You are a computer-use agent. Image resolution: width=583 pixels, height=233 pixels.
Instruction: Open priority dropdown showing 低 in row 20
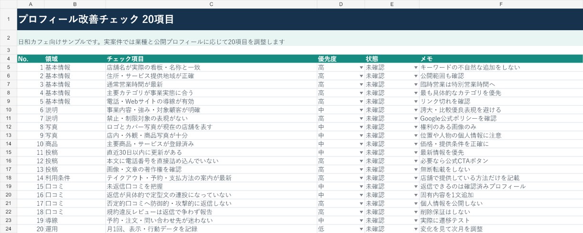(361, 229)
